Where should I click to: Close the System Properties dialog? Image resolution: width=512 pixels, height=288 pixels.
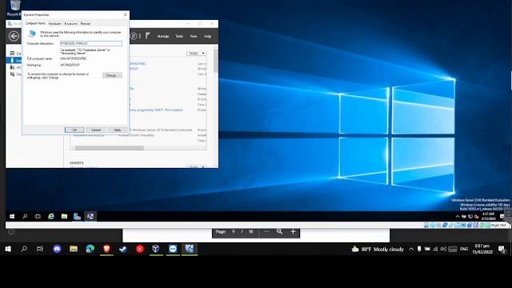pos(126,14)
